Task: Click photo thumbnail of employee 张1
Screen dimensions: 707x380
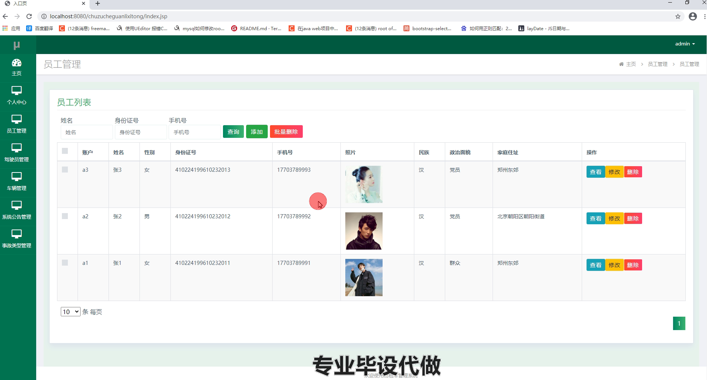Action: point(364,278)
